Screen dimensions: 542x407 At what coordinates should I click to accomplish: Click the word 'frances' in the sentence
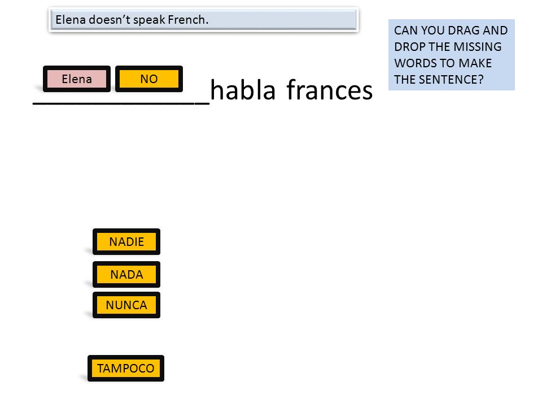click(x=329, y=90)
